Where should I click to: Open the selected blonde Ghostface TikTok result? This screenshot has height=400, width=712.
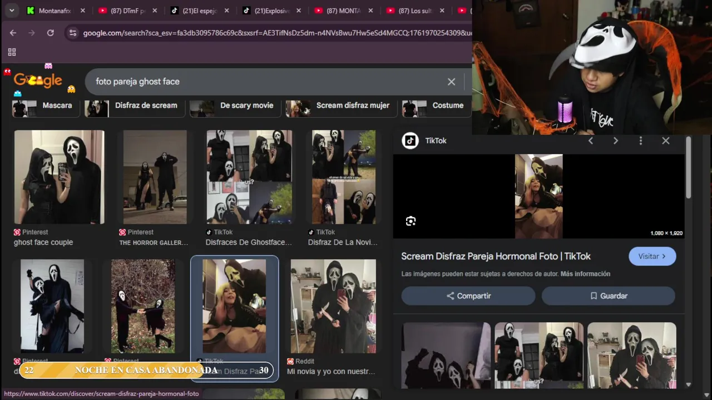[x=234, y=306]
